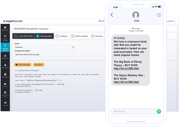Open the Dashboard sidebar icon
179x127 pixels.
(5, 28)
